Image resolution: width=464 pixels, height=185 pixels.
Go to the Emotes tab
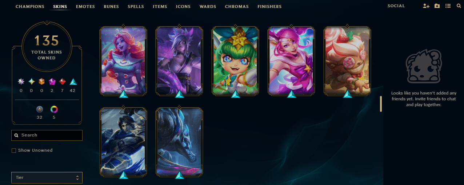(85, 7)
